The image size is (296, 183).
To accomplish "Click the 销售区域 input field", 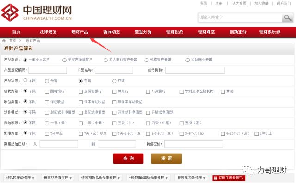I will 194,144.
